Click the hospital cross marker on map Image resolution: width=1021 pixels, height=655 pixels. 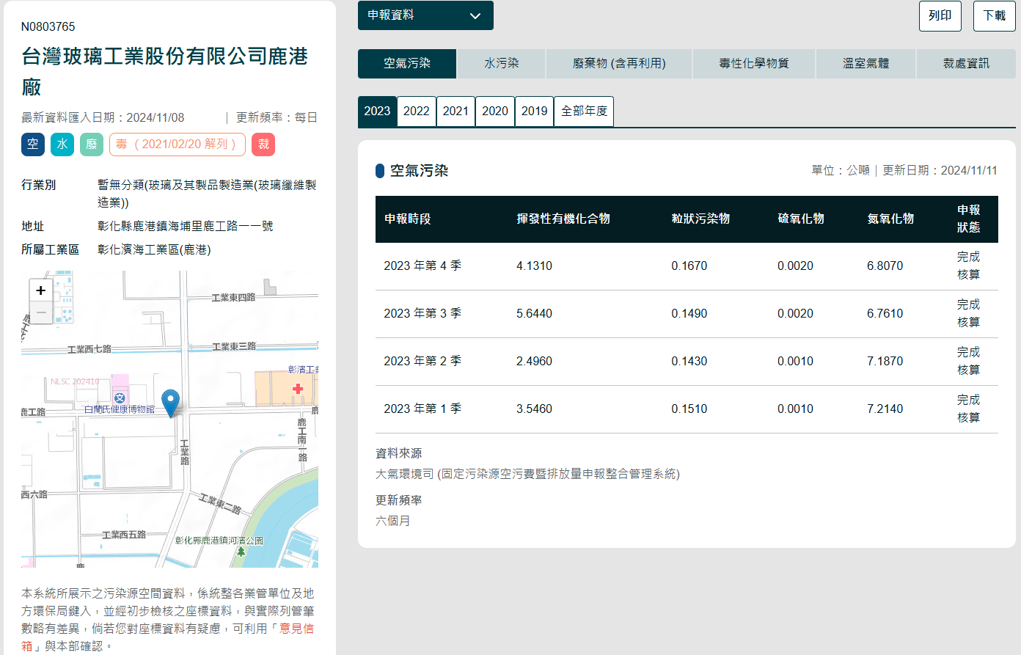[298, 389]
